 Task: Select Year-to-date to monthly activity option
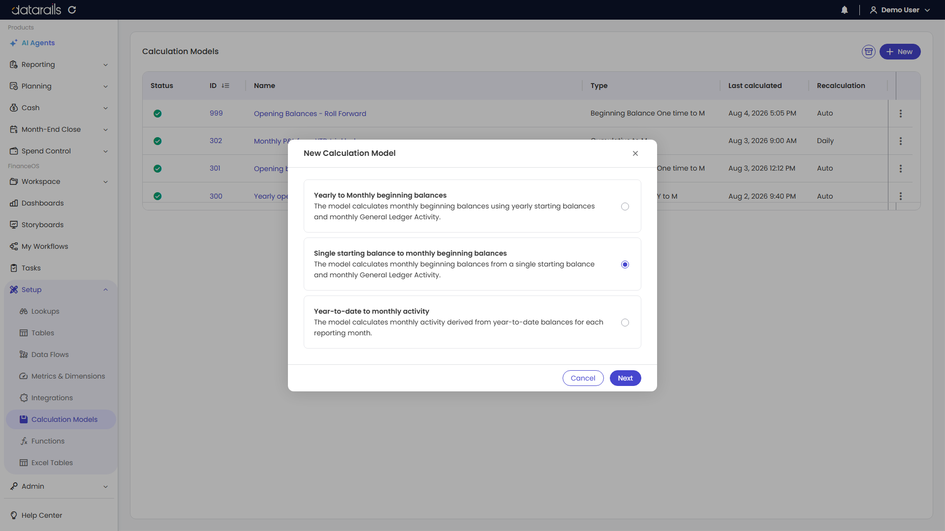pyautogui.click(x=625, y=323)
